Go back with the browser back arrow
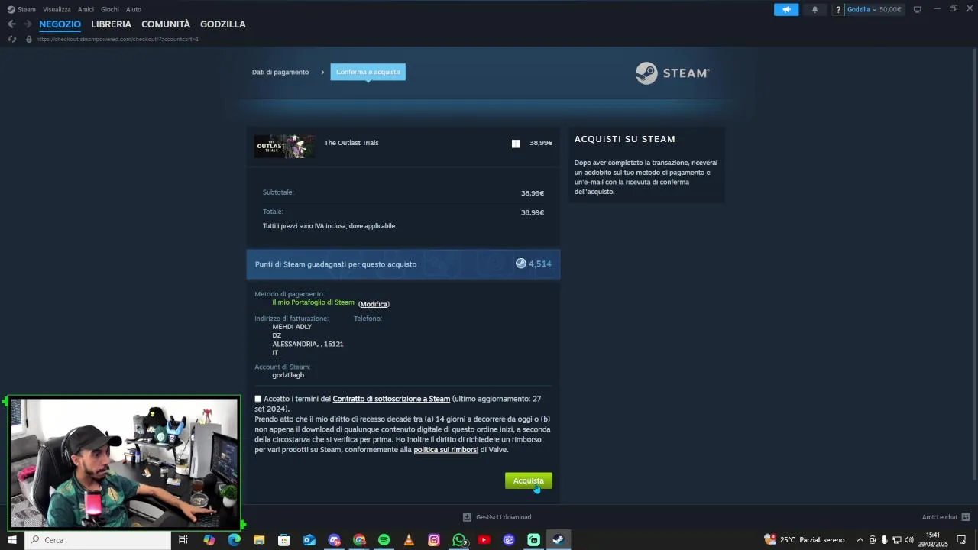The image size is (978, 550). (x=11, y=24)
